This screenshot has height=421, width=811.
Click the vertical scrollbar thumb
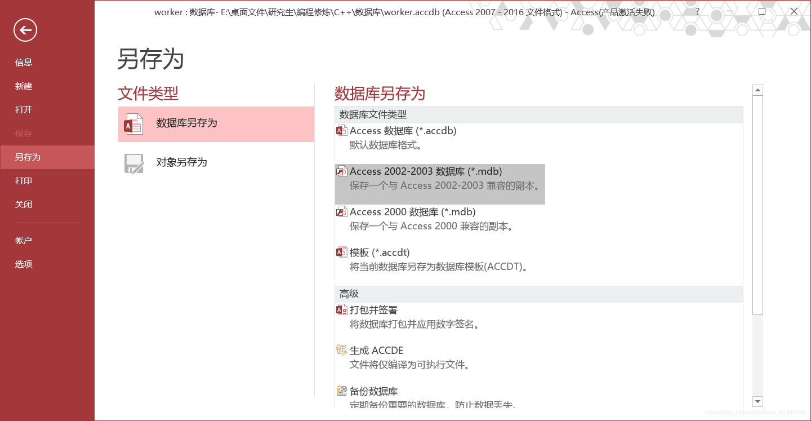[757, 205]
